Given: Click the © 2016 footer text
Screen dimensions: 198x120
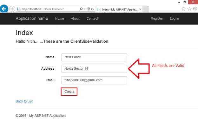Looking at the screenshot, I should click(x=41, y=116).
